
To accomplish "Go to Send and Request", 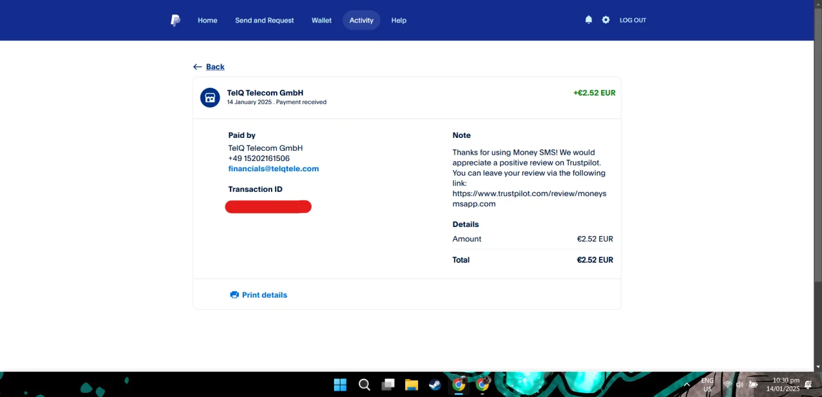I will point(265,21).
